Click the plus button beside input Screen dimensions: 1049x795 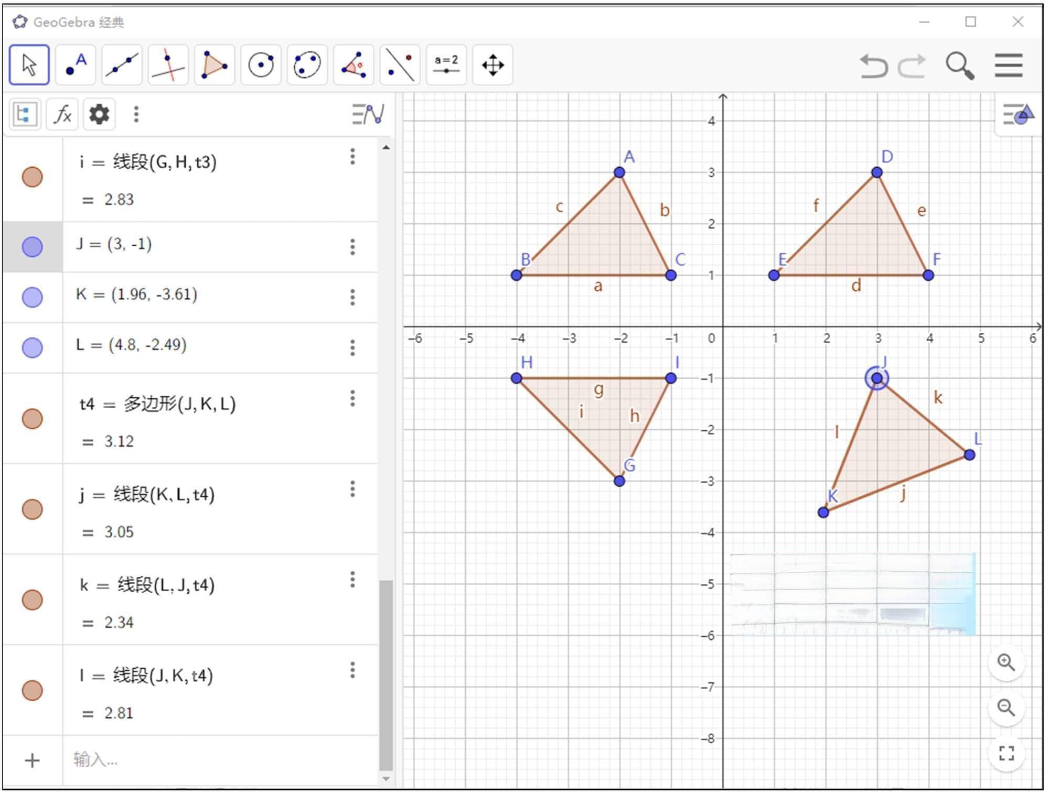coord(33,760)
